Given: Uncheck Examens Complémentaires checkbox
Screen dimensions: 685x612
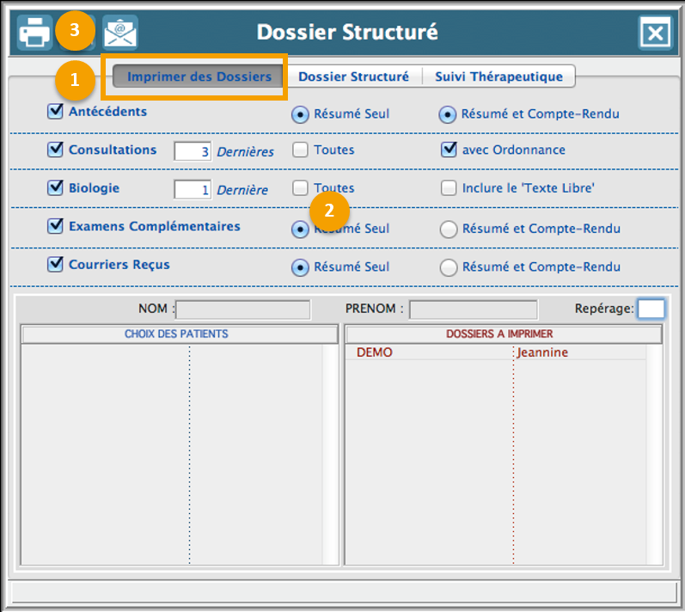Looking at the screenshot, I should (56, 226).
